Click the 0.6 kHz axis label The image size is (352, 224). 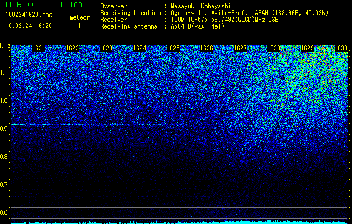[4, 213]
